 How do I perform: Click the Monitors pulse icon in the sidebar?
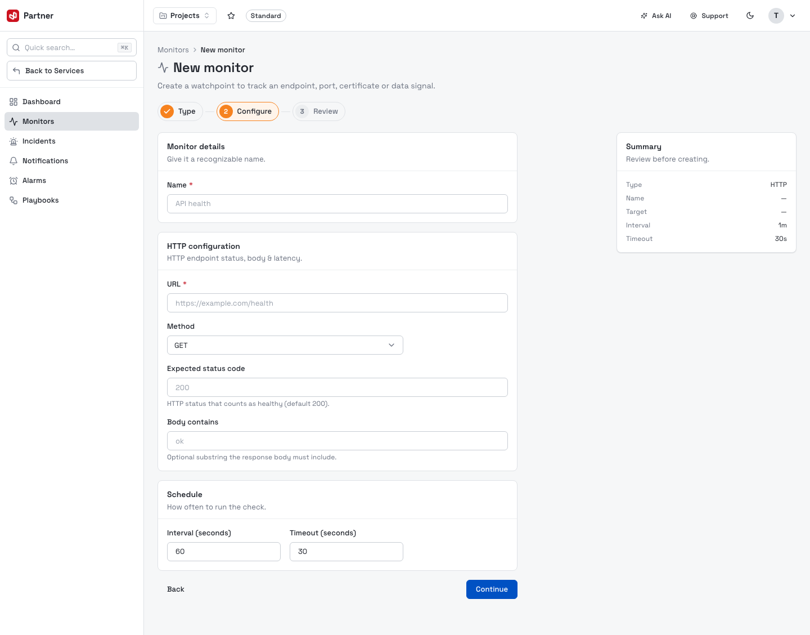click(x=13, y=122)
